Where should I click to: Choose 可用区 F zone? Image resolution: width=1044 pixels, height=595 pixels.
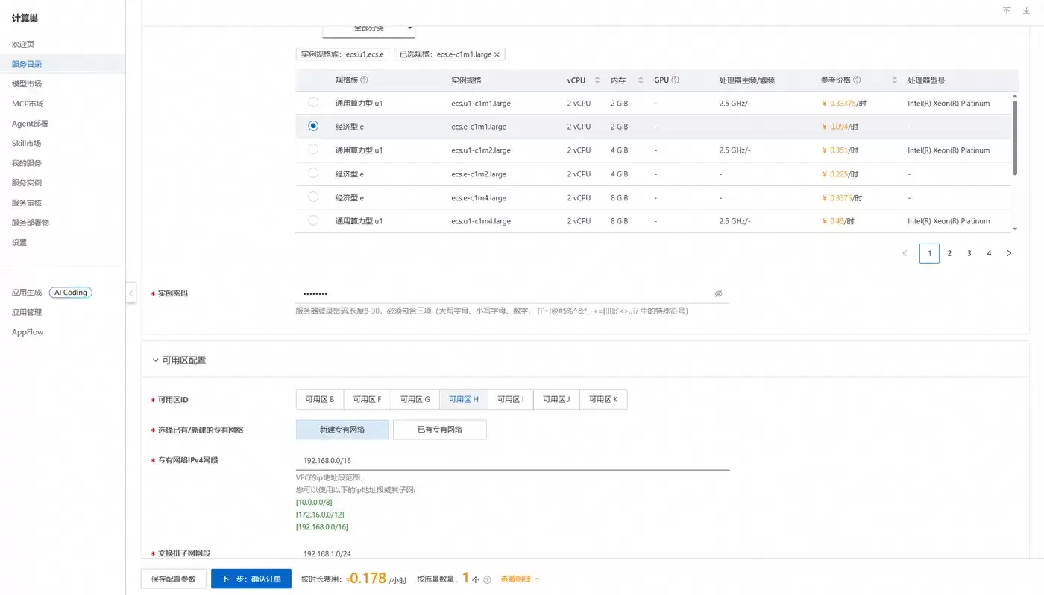367,400
